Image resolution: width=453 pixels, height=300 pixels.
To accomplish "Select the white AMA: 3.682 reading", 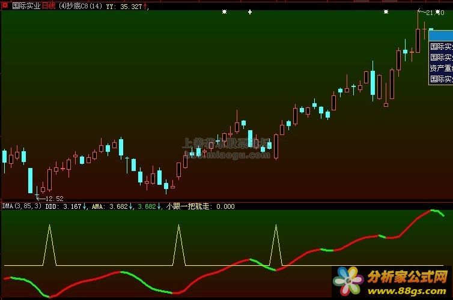I will pyautogui.click(x=110, y=206).
